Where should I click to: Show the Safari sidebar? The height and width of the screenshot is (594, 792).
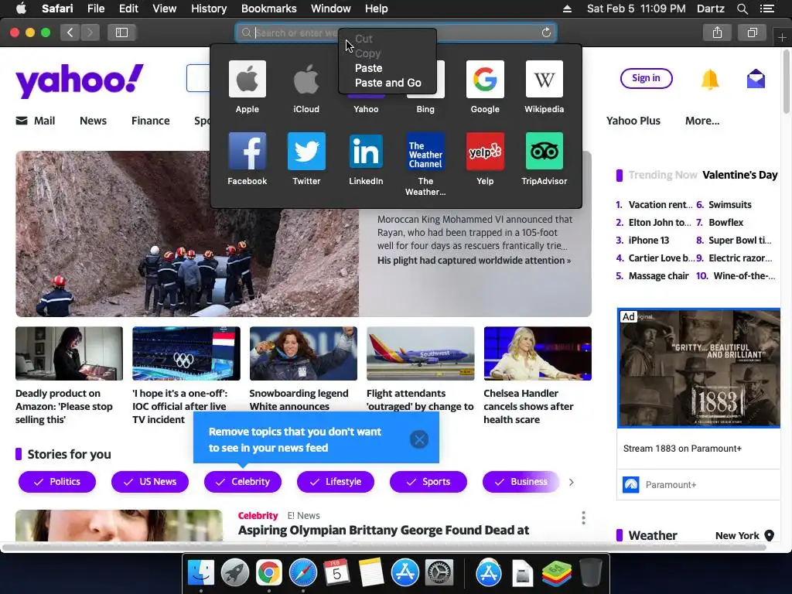coord(121,32)
